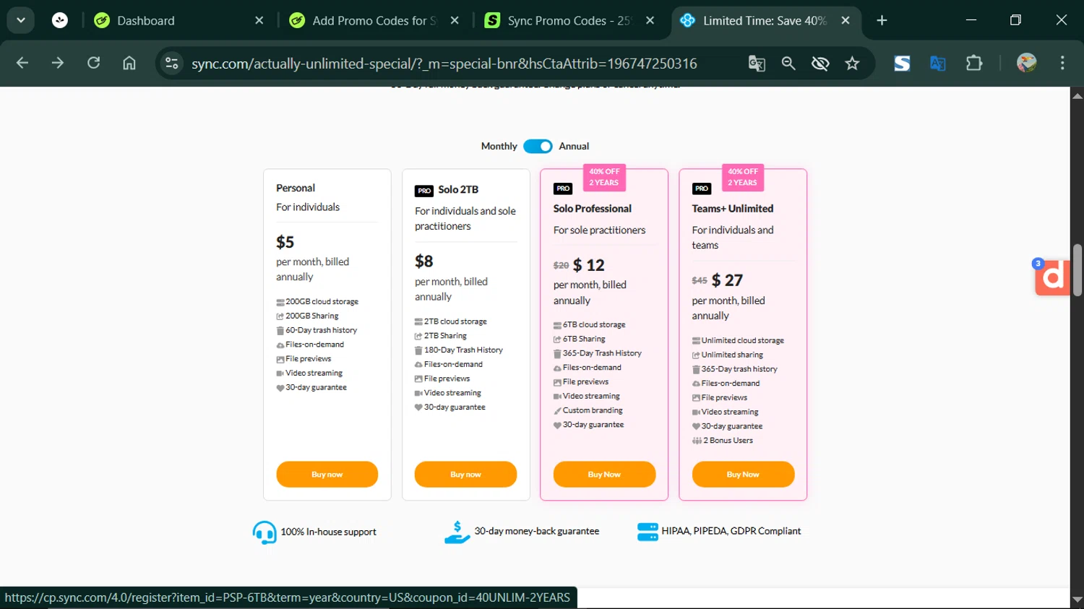Open the floating orange d widget
This screenshot has height=609, width=1084.
click(1052, 277)
